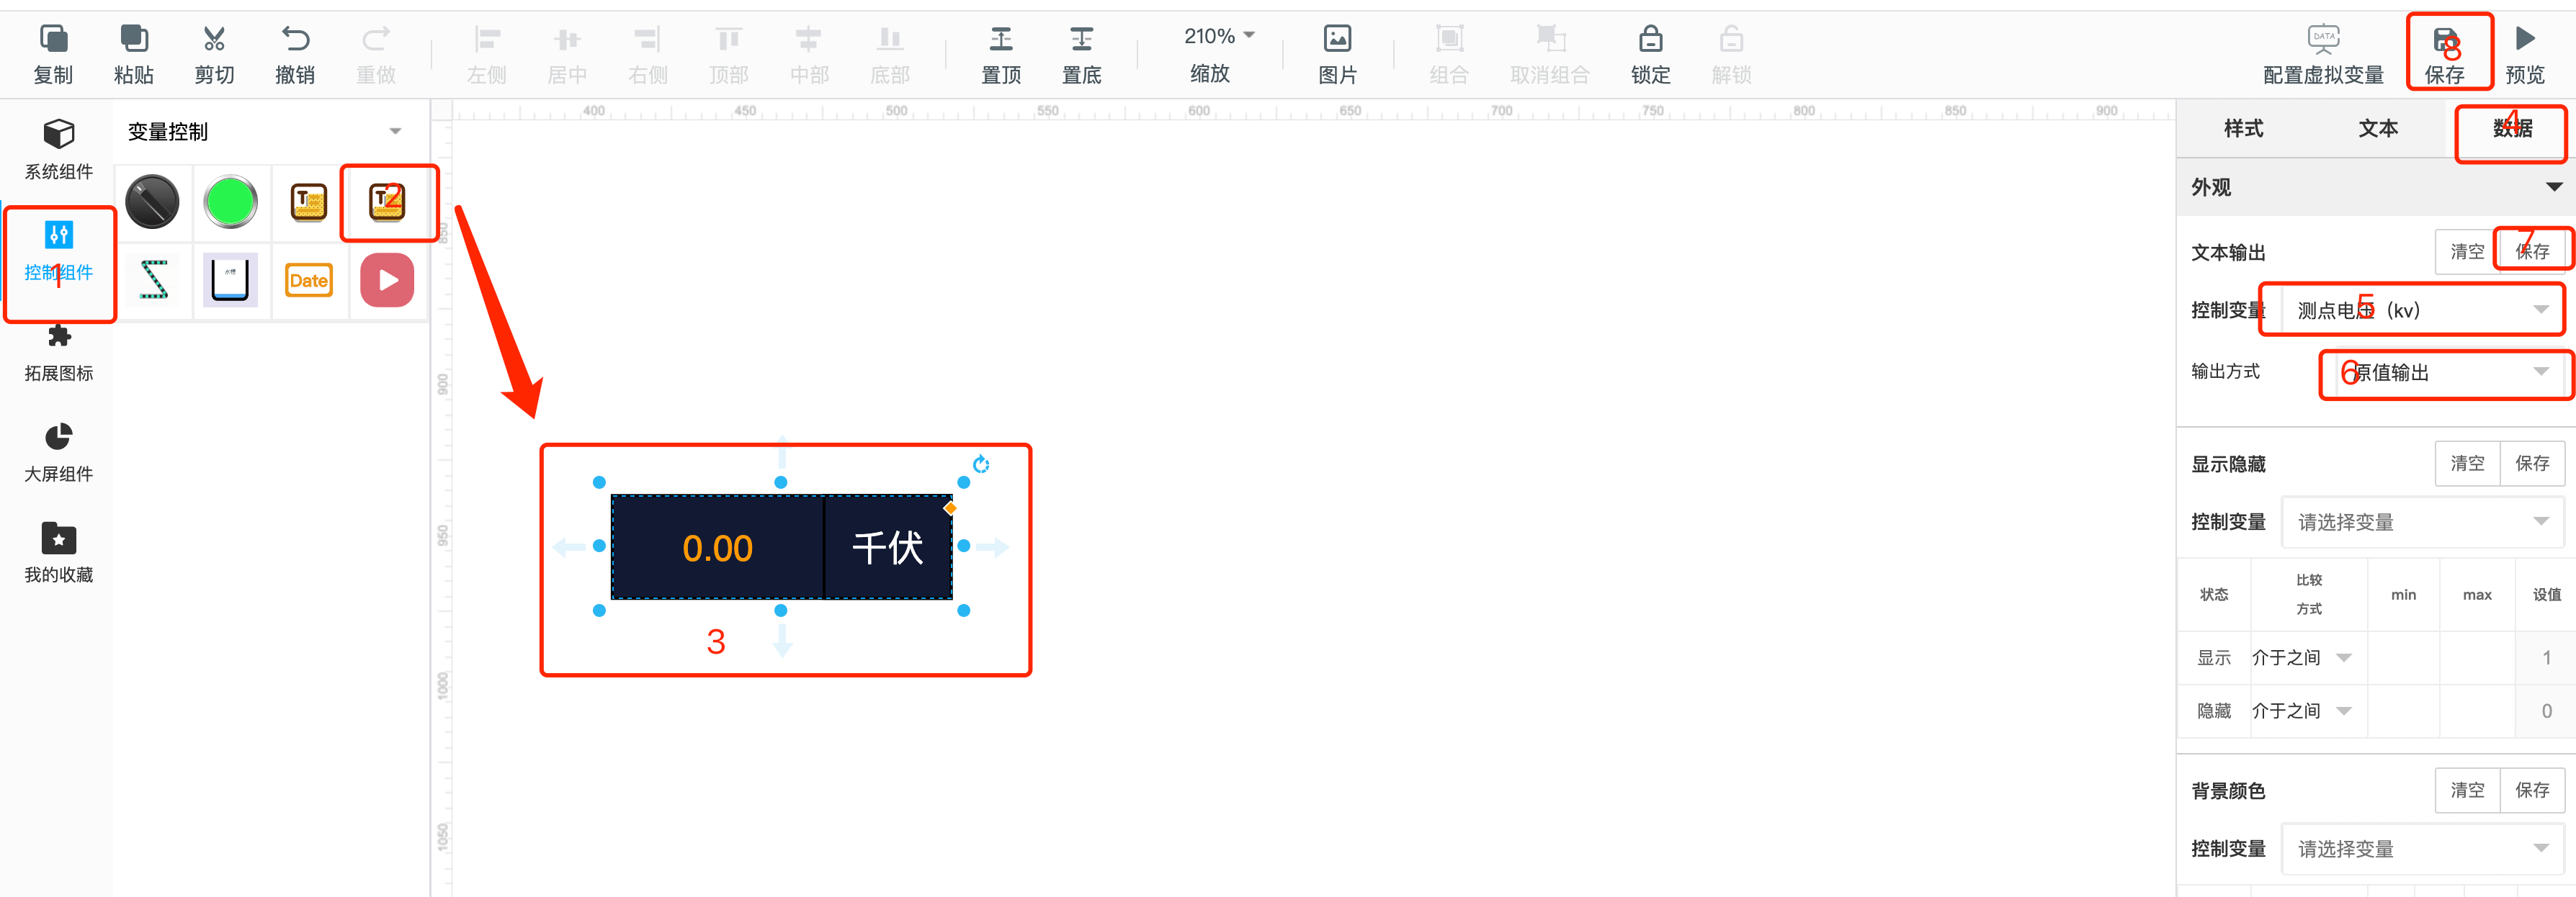Click the numeric value input field showing 0.00

click(716, 547)
